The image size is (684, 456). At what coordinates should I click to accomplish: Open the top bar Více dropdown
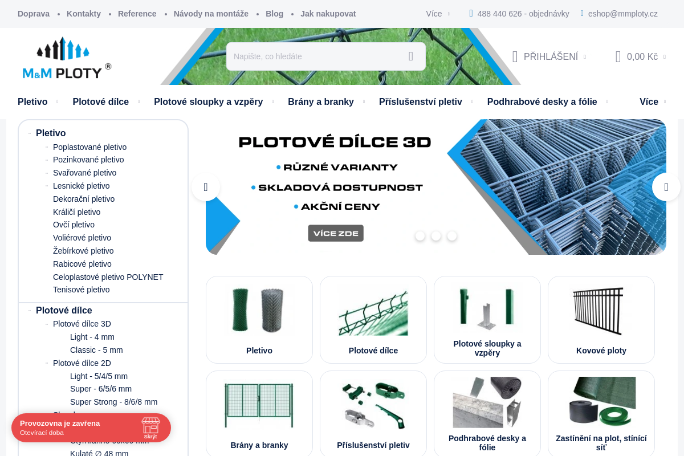coord(438,14)
